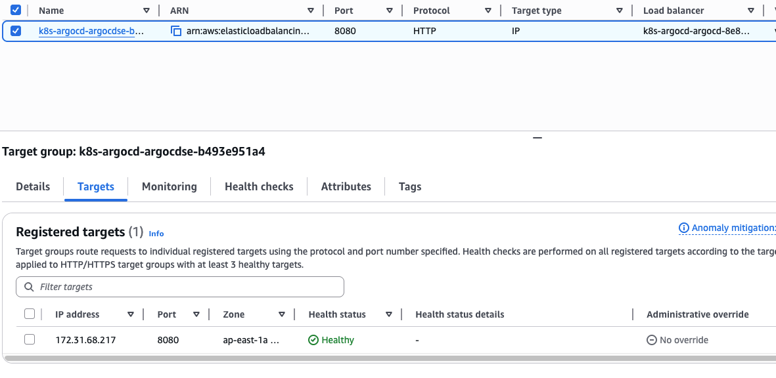Open the k8s-argocd-argocdse target group link
Viewport: 776px width, 378px height.
pos(91,31)
